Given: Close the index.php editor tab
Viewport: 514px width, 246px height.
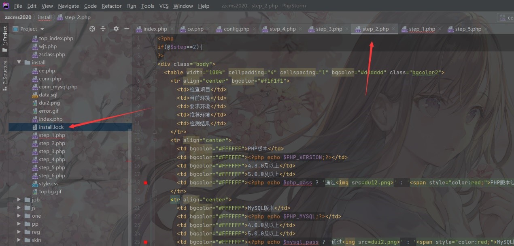Looking at the screenshot, I should [x=172, y=29].
